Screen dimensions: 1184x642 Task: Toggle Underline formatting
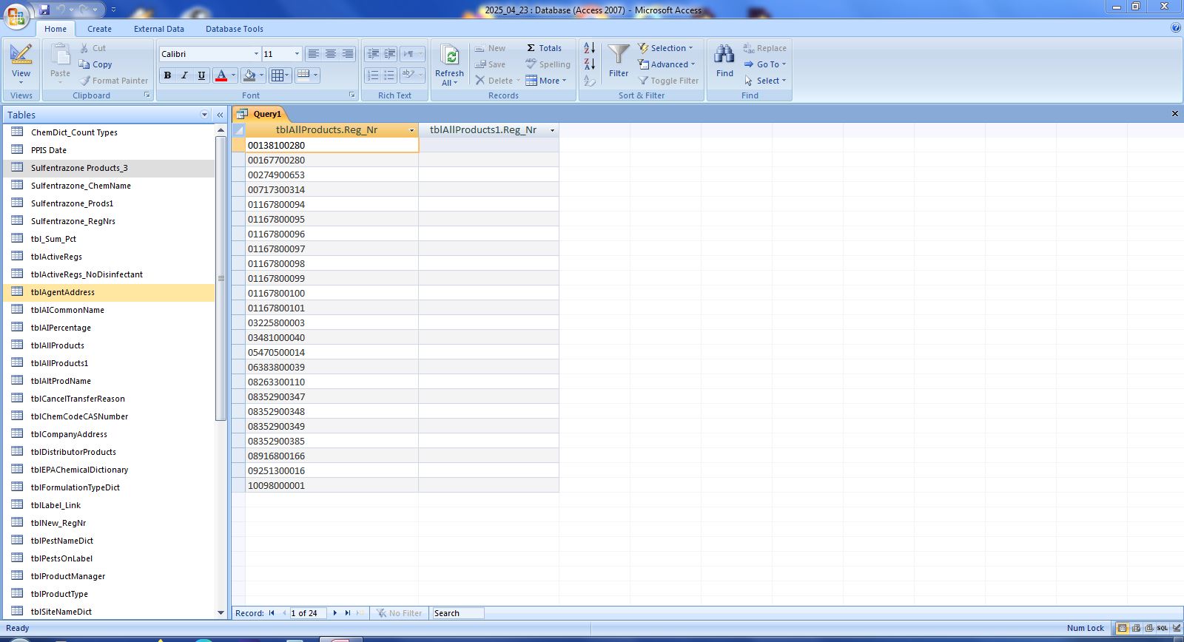tap(201, 75)
